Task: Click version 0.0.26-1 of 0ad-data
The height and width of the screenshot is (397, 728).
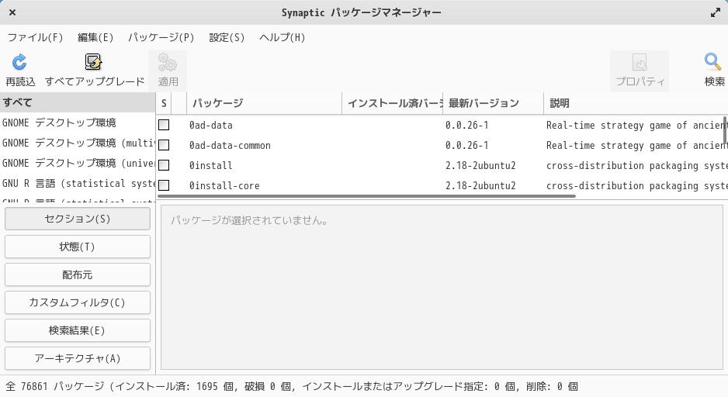Action: [x=466, y=125]
